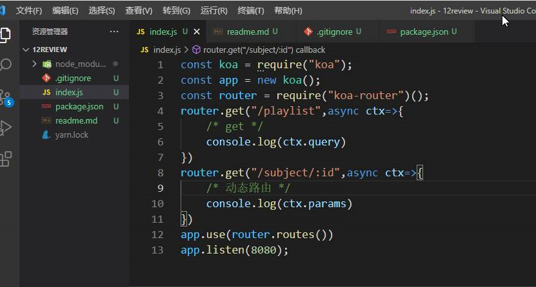
Task: Click the breadcrumb callback symbol icon
Action: [x=196, y=50]
